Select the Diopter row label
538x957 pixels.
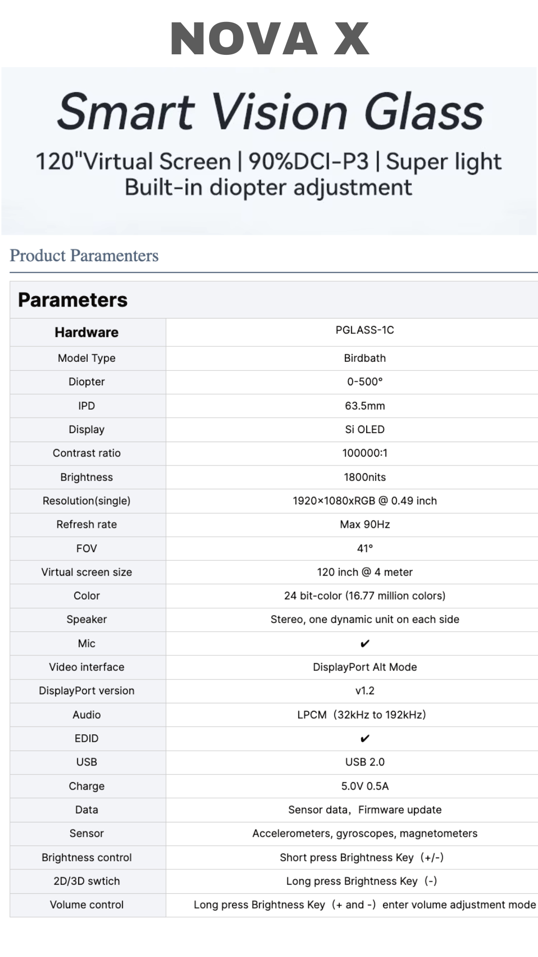[x=87, y=382]
